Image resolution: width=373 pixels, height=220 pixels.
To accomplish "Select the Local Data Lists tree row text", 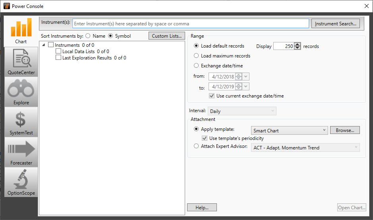I will click(86, 51).
